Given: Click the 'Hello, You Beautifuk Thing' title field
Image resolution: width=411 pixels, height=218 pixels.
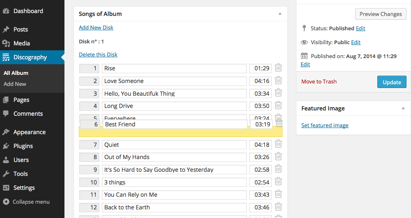Looking at the screenshot, I should click(174, 94).
